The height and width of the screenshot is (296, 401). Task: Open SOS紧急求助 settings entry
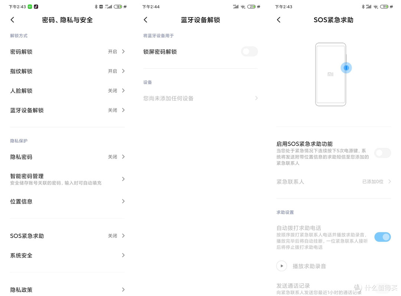point(68,235)
